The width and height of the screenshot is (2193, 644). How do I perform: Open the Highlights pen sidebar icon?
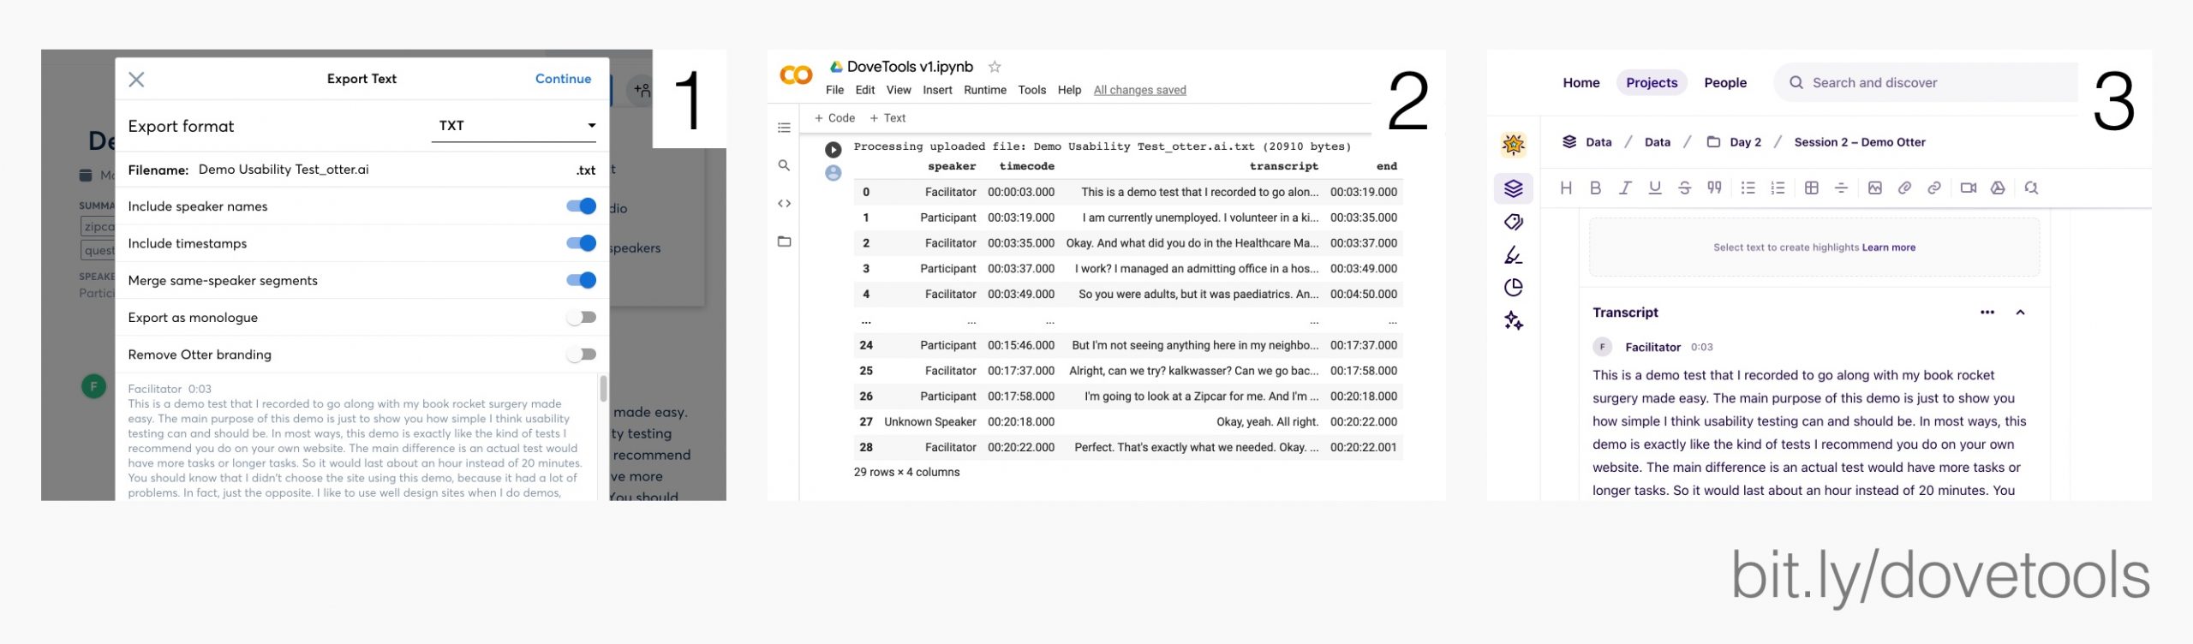click(x=1514, y=255)
